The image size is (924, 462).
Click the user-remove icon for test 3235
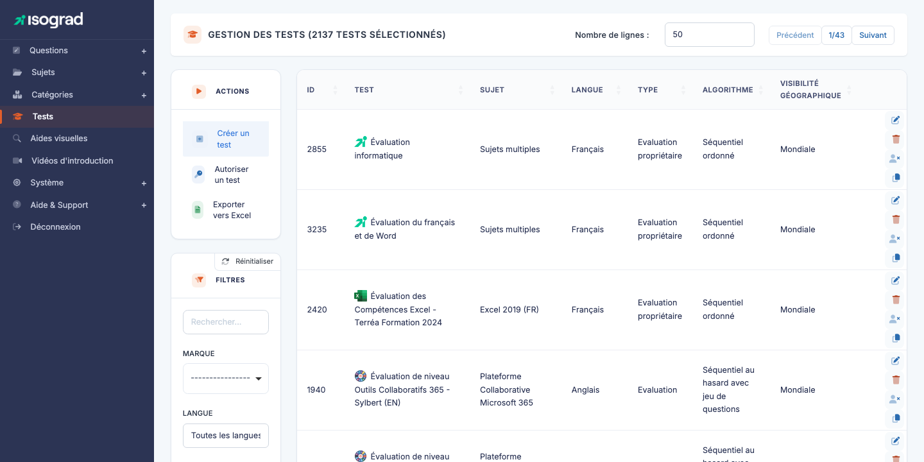(896, 239)
